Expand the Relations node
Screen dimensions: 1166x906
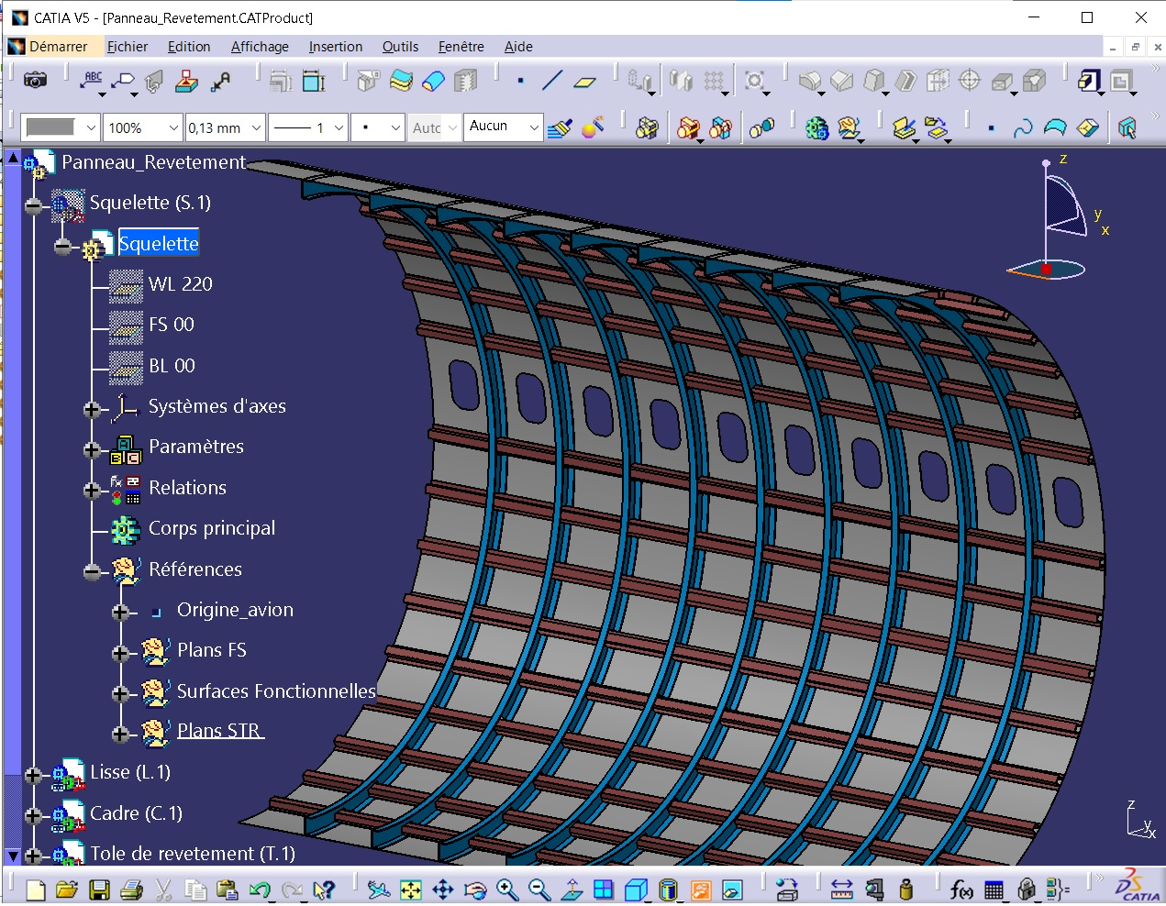92,491
